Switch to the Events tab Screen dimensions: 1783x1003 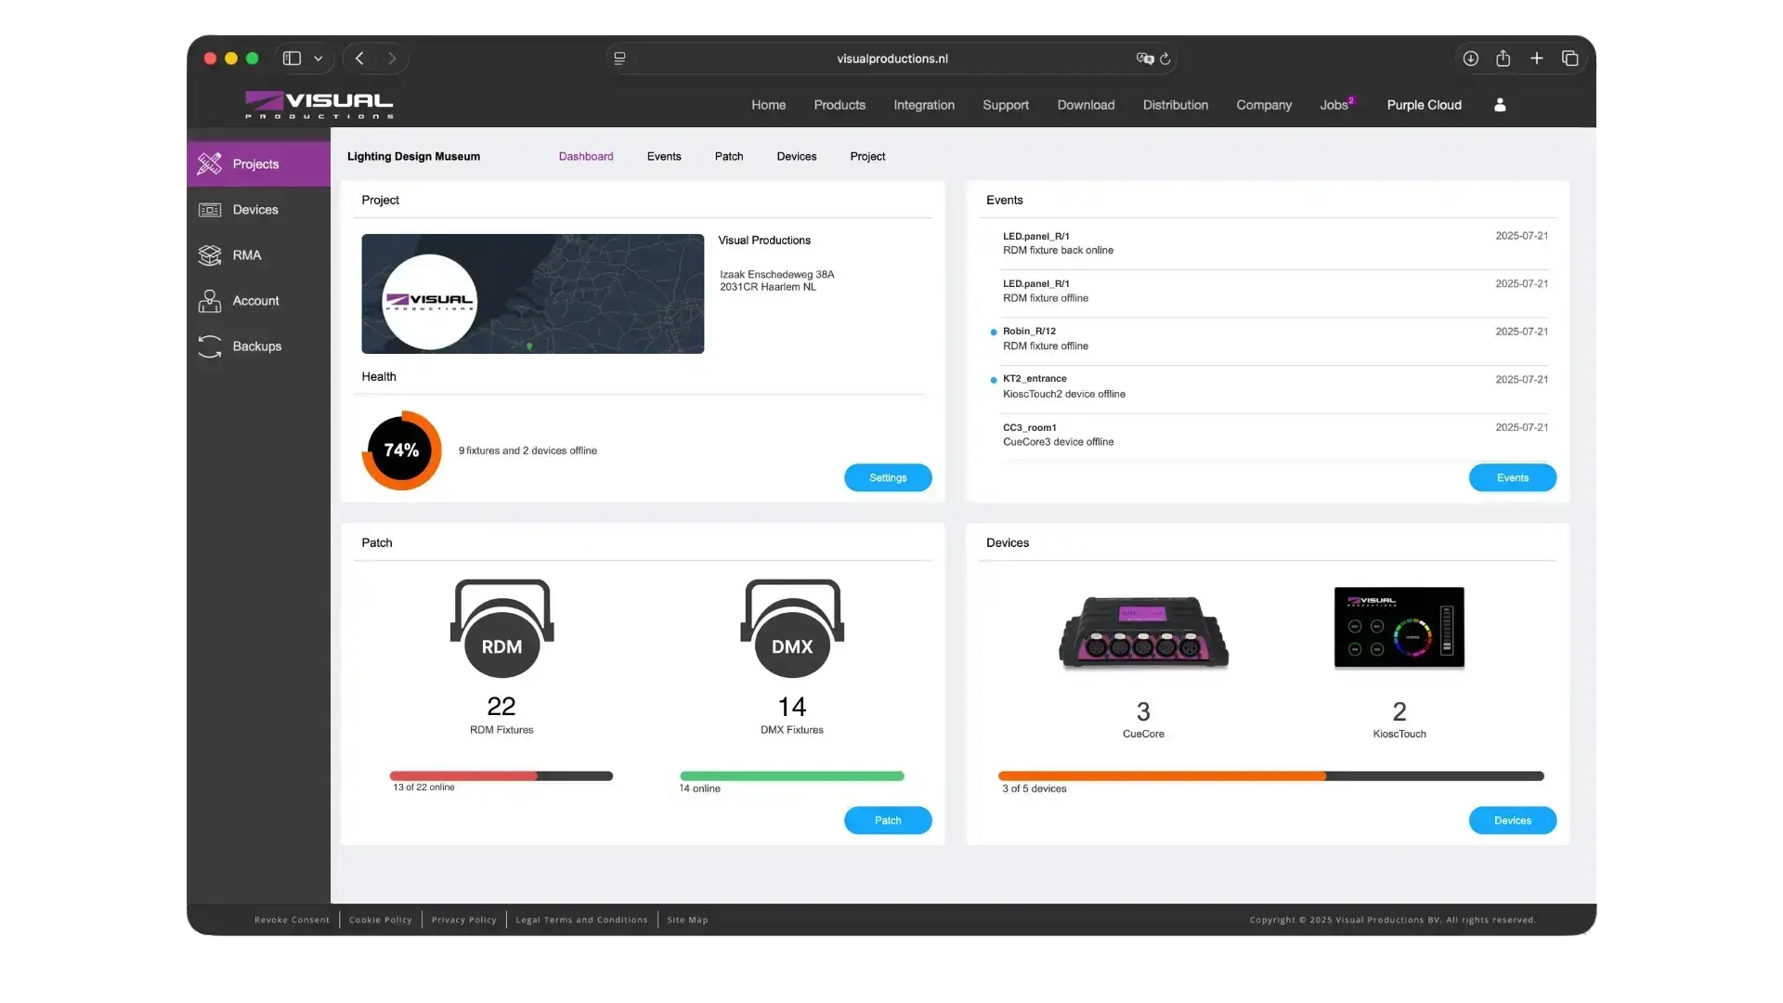(x=664, y=156)
